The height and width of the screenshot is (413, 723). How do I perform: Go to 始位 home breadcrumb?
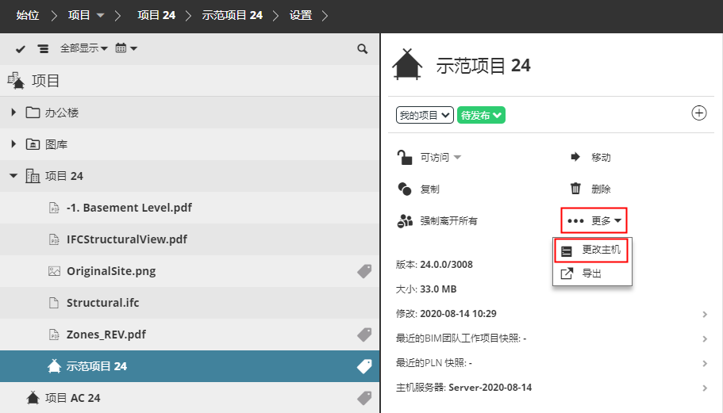click(28, 15)
